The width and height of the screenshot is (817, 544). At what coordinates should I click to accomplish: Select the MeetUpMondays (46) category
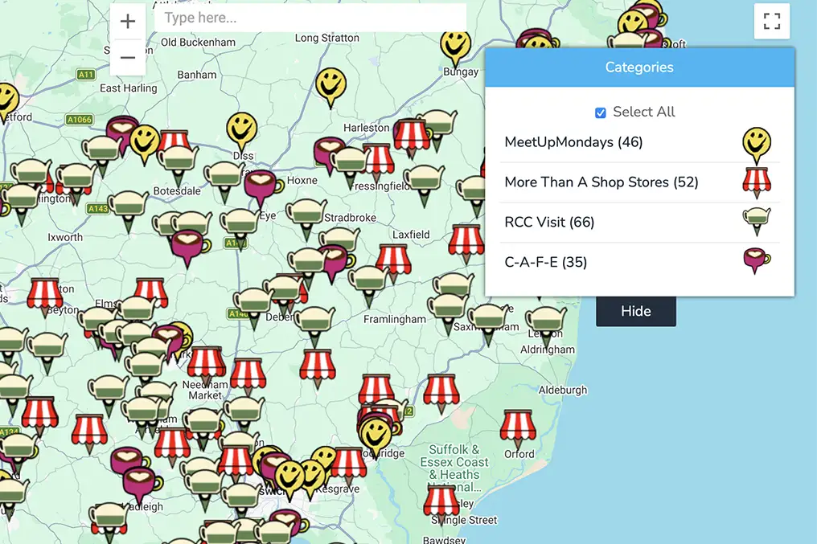coord(639,142)
